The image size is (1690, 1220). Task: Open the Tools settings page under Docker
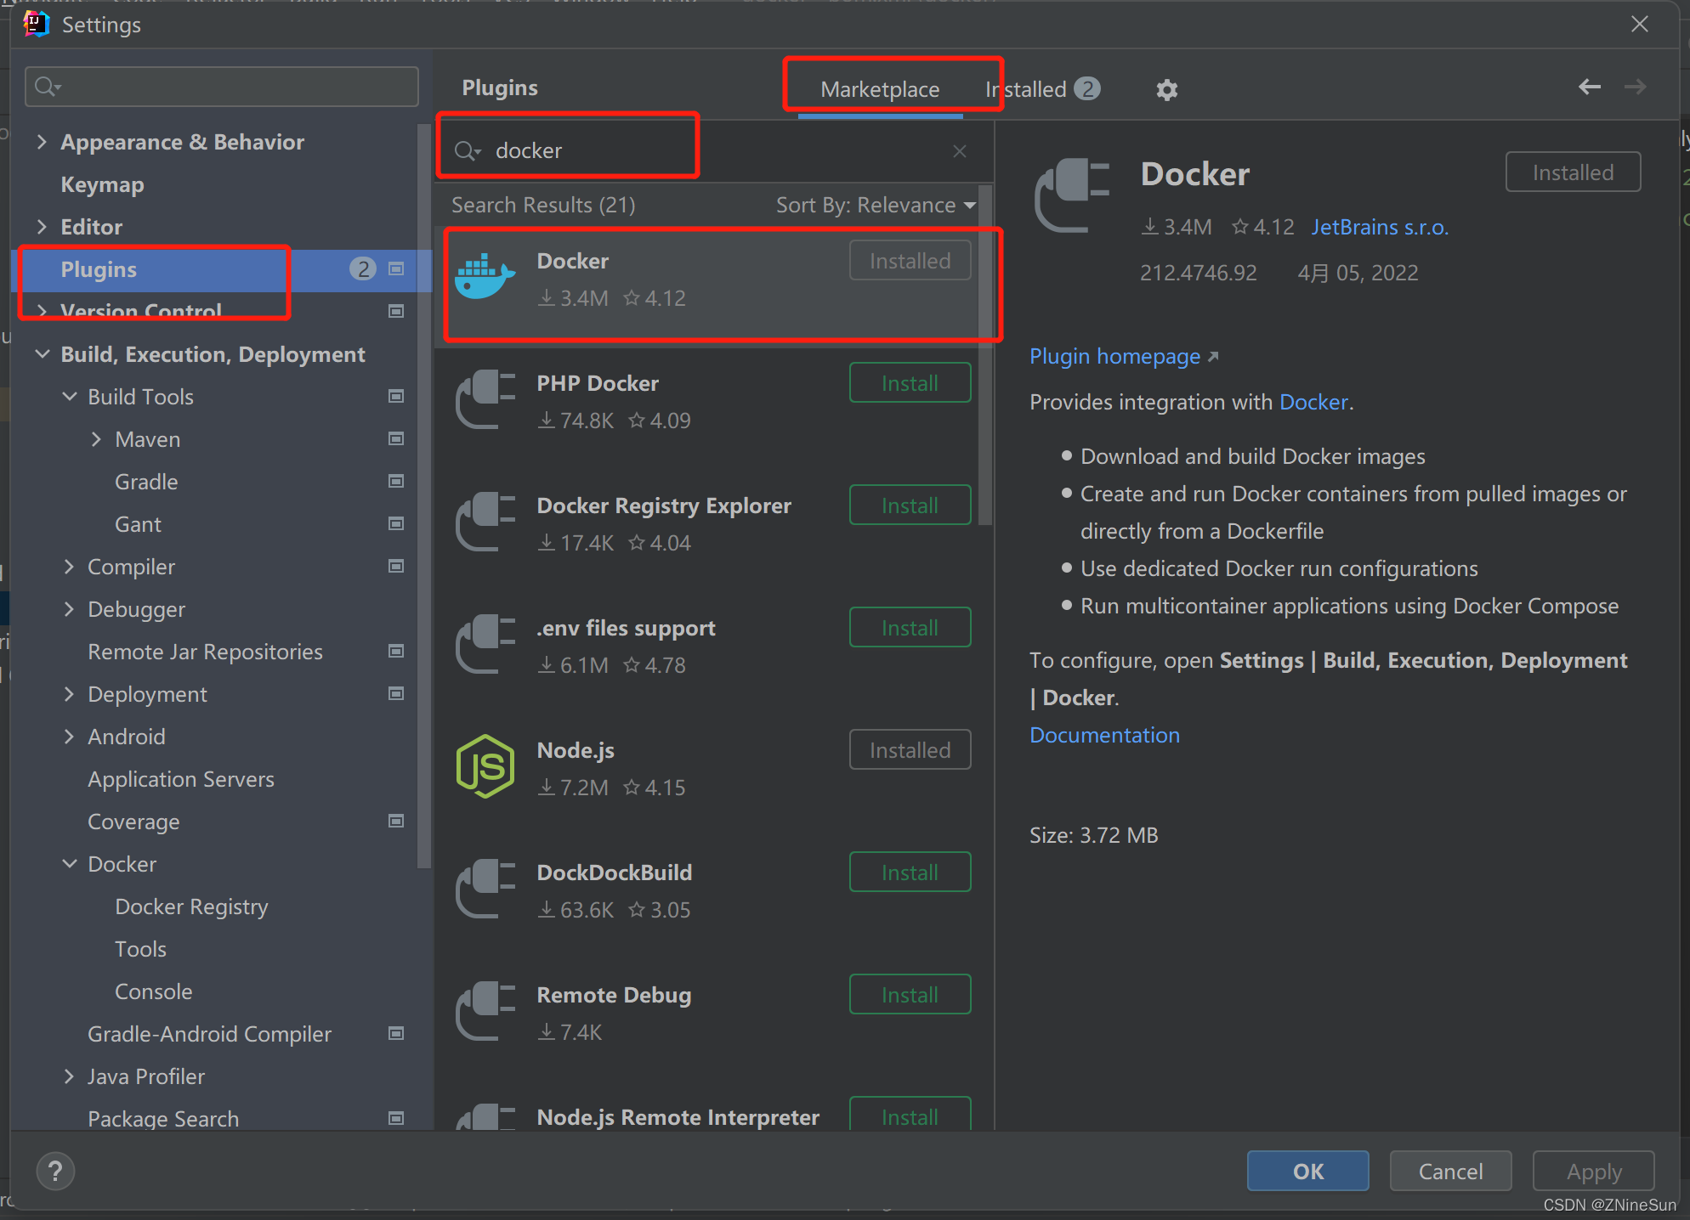(x=140, y=949)
